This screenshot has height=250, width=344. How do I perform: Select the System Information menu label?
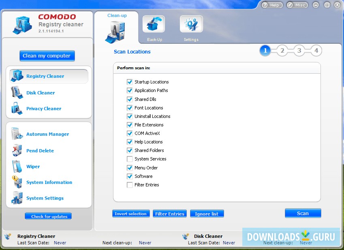(49, 182)
